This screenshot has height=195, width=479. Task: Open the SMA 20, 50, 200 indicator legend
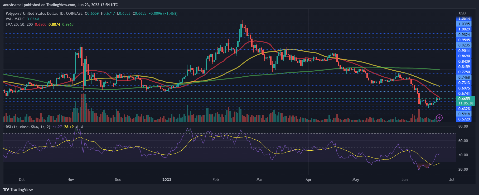pos(19,24)
